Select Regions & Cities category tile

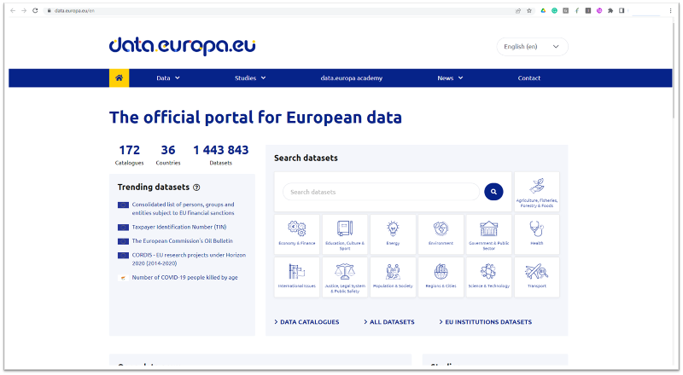(x=441, y=277)
